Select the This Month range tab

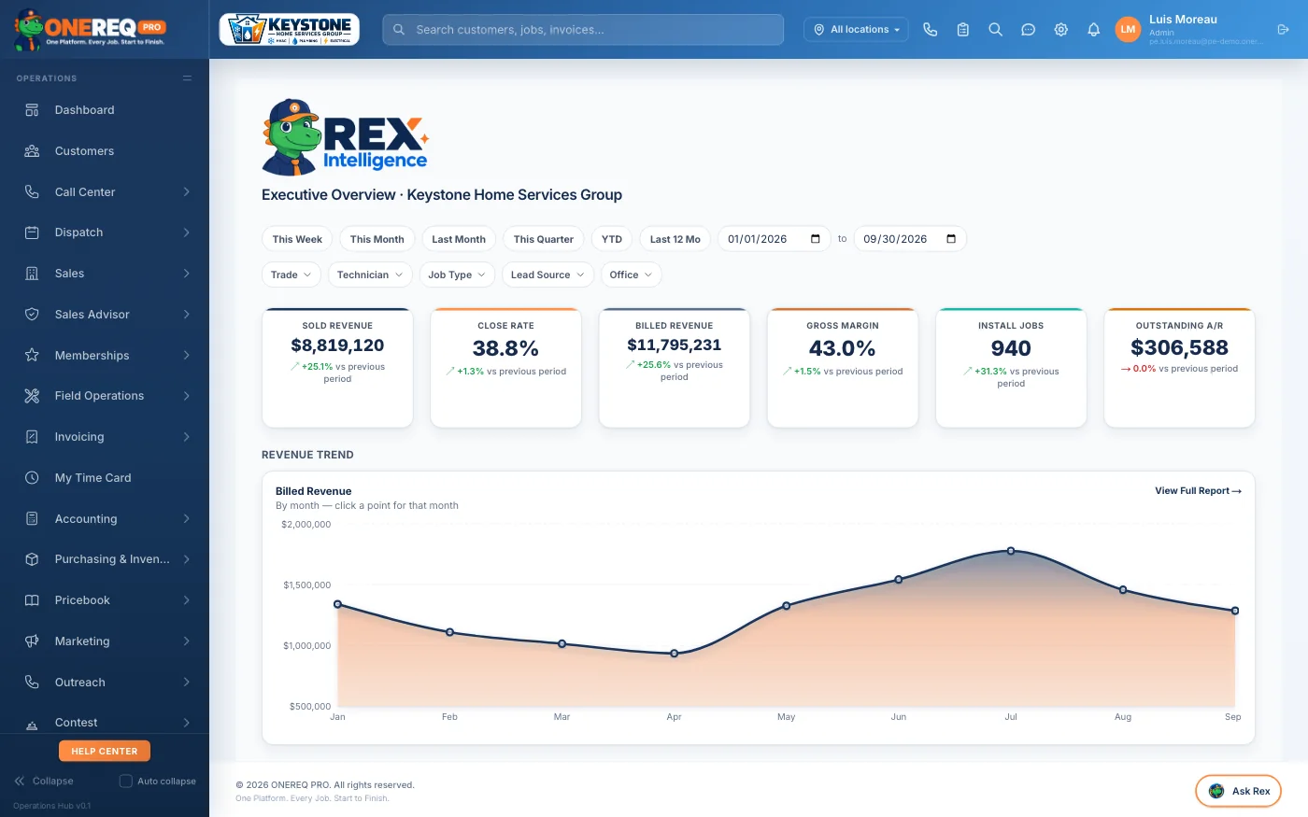tap(377, 239)
